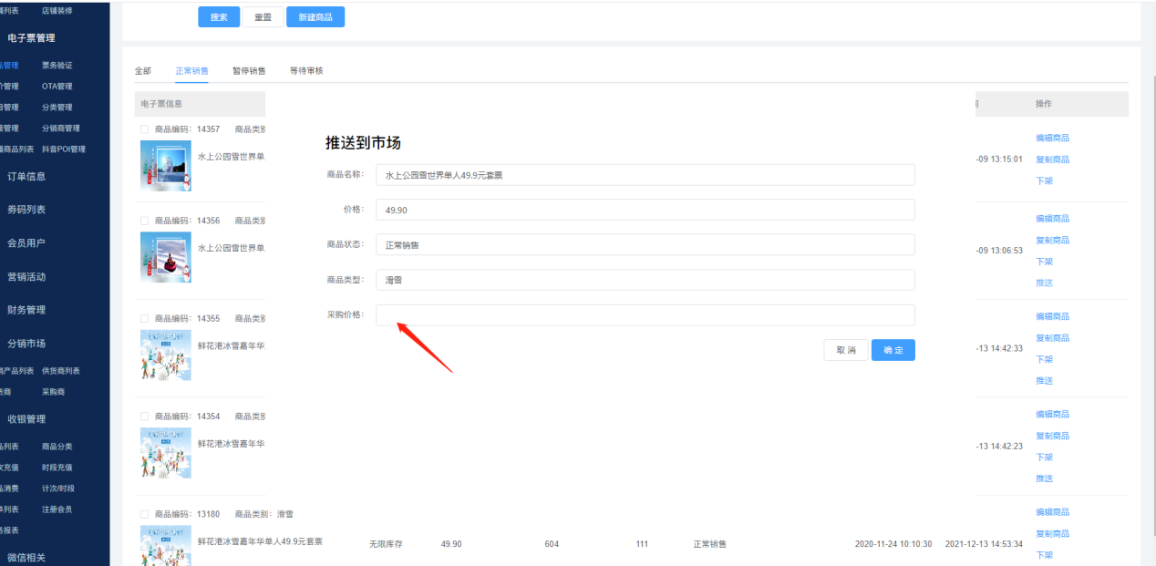Expand the 订单信息 sidebar section
Screen dimensions: 1156x566
coord(26,177)
